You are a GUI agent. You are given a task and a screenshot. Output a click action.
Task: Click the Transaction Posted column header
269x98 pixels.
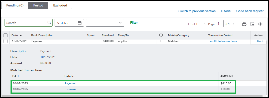220,36
